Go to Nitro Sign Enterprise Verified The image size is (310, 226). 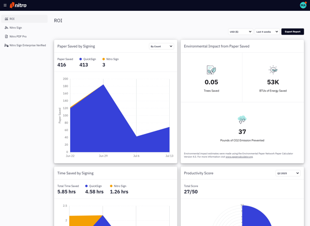pyautogui.click(x=27, y=45)
